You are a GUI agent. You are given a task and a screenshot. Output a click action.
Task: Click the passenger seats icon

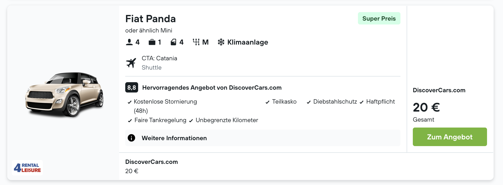(129, 42)
